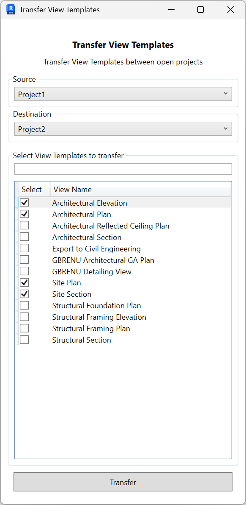Check the GBRENU Detailing View template
246x505 pixels.
[x=24, y=271]
